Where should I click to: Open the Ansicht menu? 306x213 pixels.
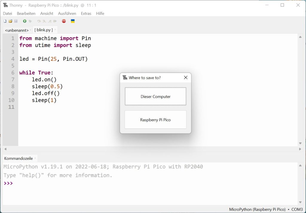47,13
